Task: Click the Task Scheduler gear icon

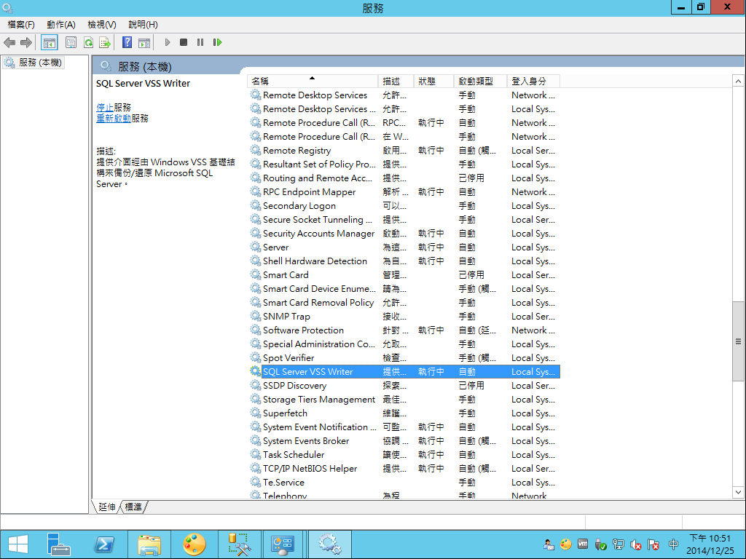Action: [256, 454]
